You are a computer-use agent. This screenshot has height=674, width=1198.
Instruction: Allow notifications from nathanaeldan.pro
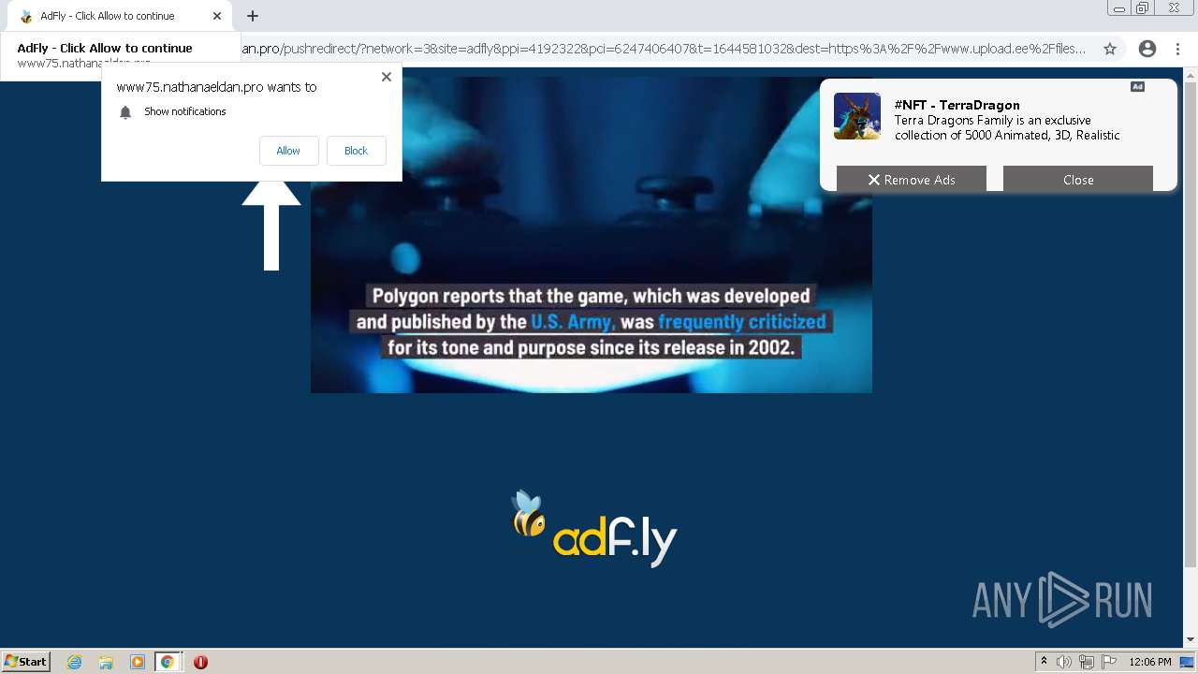click(288, 151)
